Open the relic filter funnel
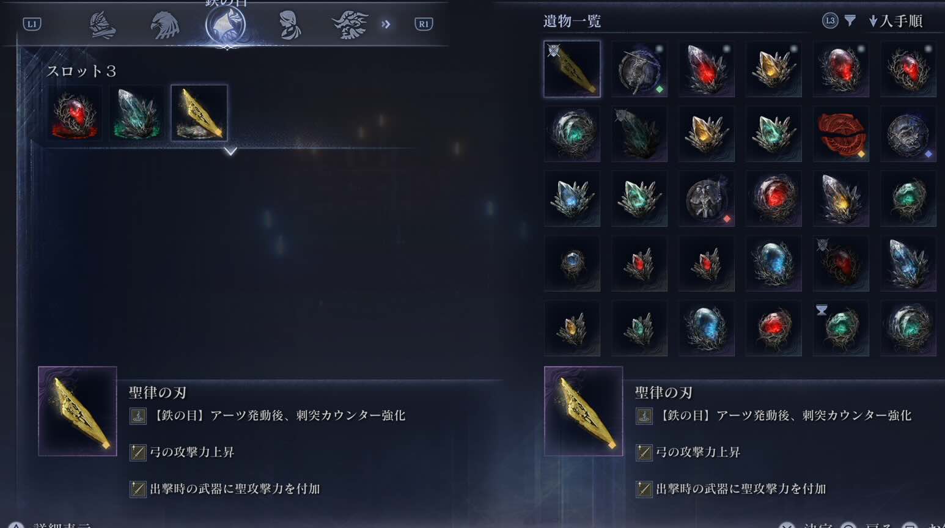This screenshot has height=528, width=945. (850, 21)
